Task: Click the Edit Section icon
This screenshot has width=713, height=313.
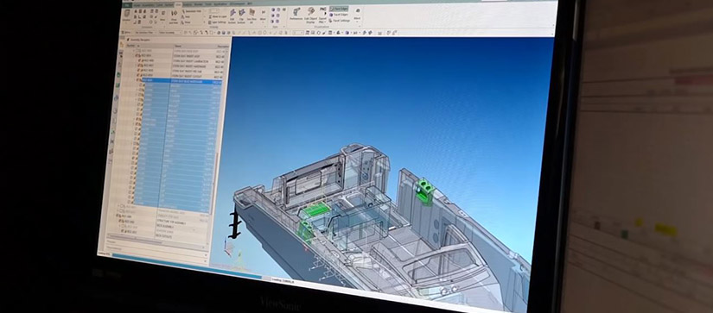Action: click(x=232, y=16)
